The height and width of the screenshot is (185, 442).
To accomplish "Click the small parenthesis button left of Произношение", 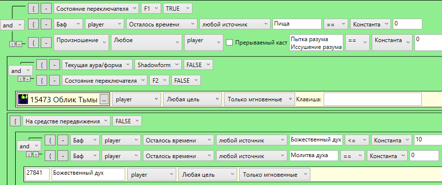I will pyautogui.click(x=13, y=44).
